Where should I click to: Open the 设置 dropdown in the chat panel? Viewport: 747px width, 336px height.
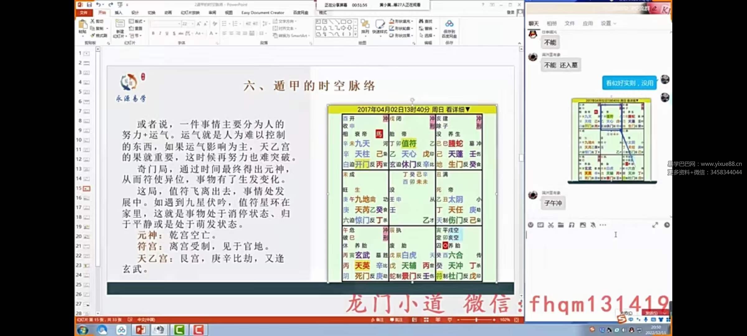(x=607, y=23)
